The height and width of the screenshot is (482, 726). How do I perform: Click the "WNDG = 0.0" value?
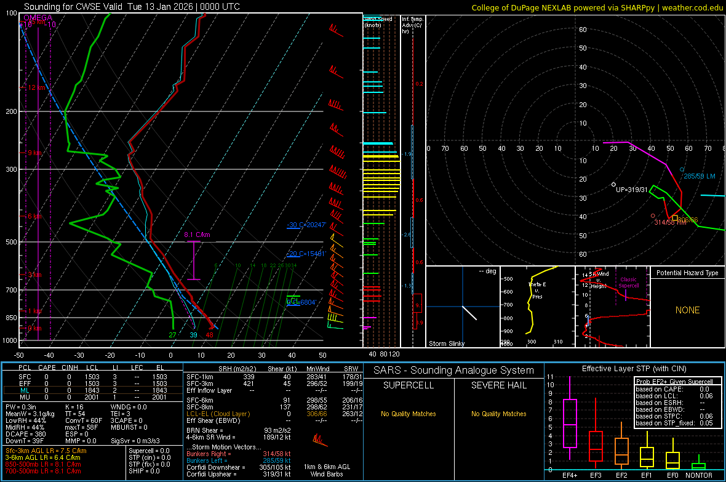click(128, 407)
